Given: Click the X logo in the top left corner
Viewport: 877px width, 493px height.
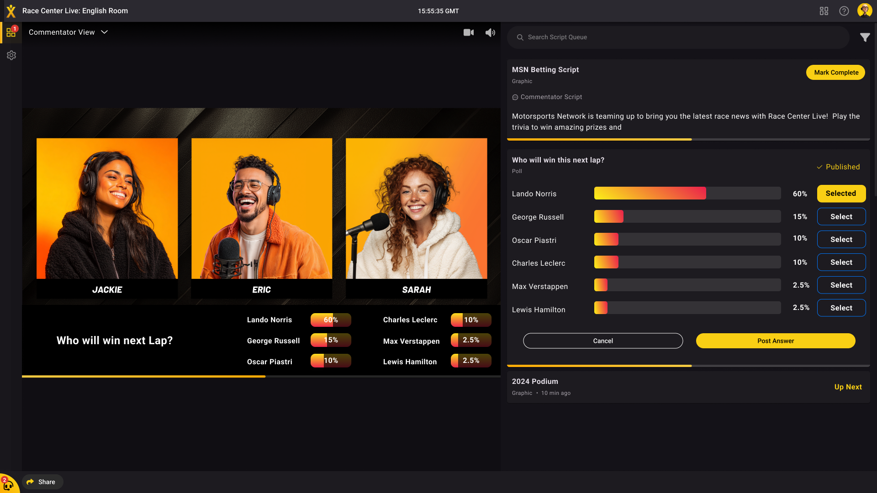Looking at the screenshot, I should pos(11,10).
